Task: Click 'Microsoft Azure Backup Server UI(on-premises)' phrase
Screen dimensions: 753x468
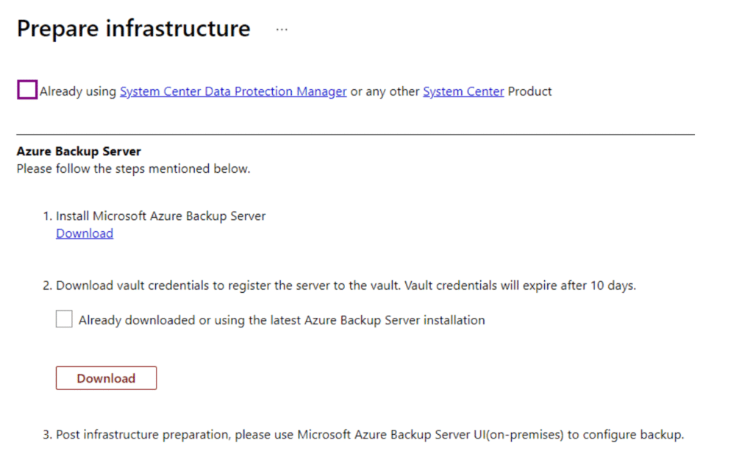Action: (430, 434)
